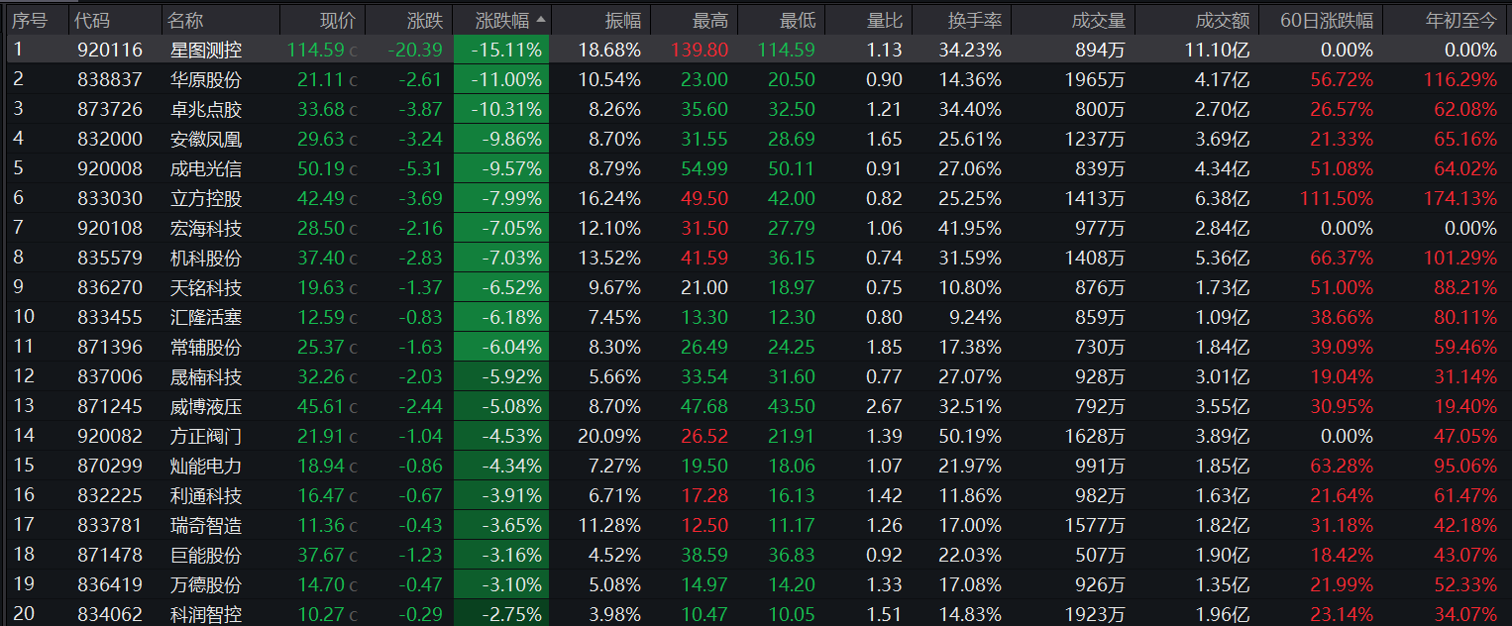This screenshot has height=626, width=1512.
Task: Click the 174.13% year-to-date value
Action: click(x=1459, y=198)
